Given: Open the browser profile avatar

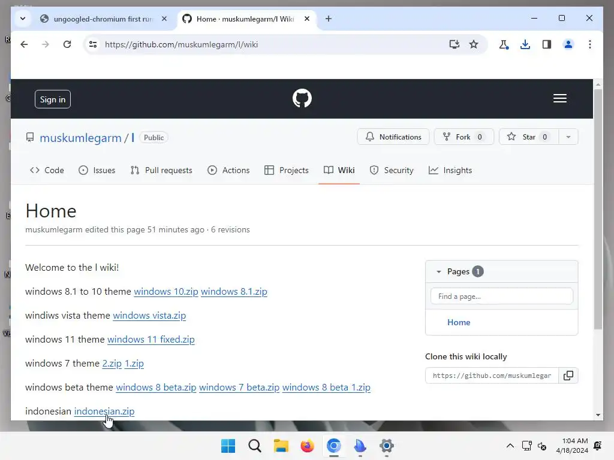Looking at the screenshot, I should click(x=568, y=44).
